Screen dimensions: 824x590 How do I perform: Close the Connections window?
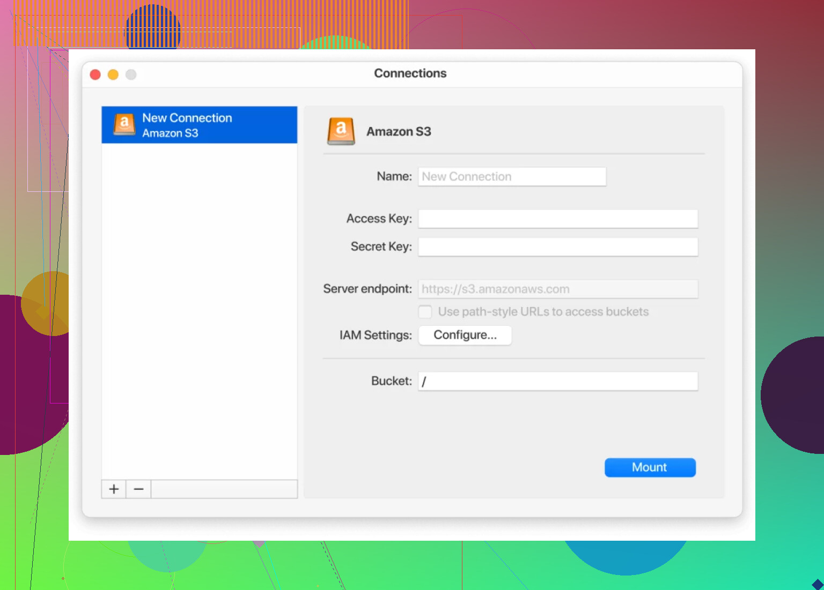click(95, 74)
